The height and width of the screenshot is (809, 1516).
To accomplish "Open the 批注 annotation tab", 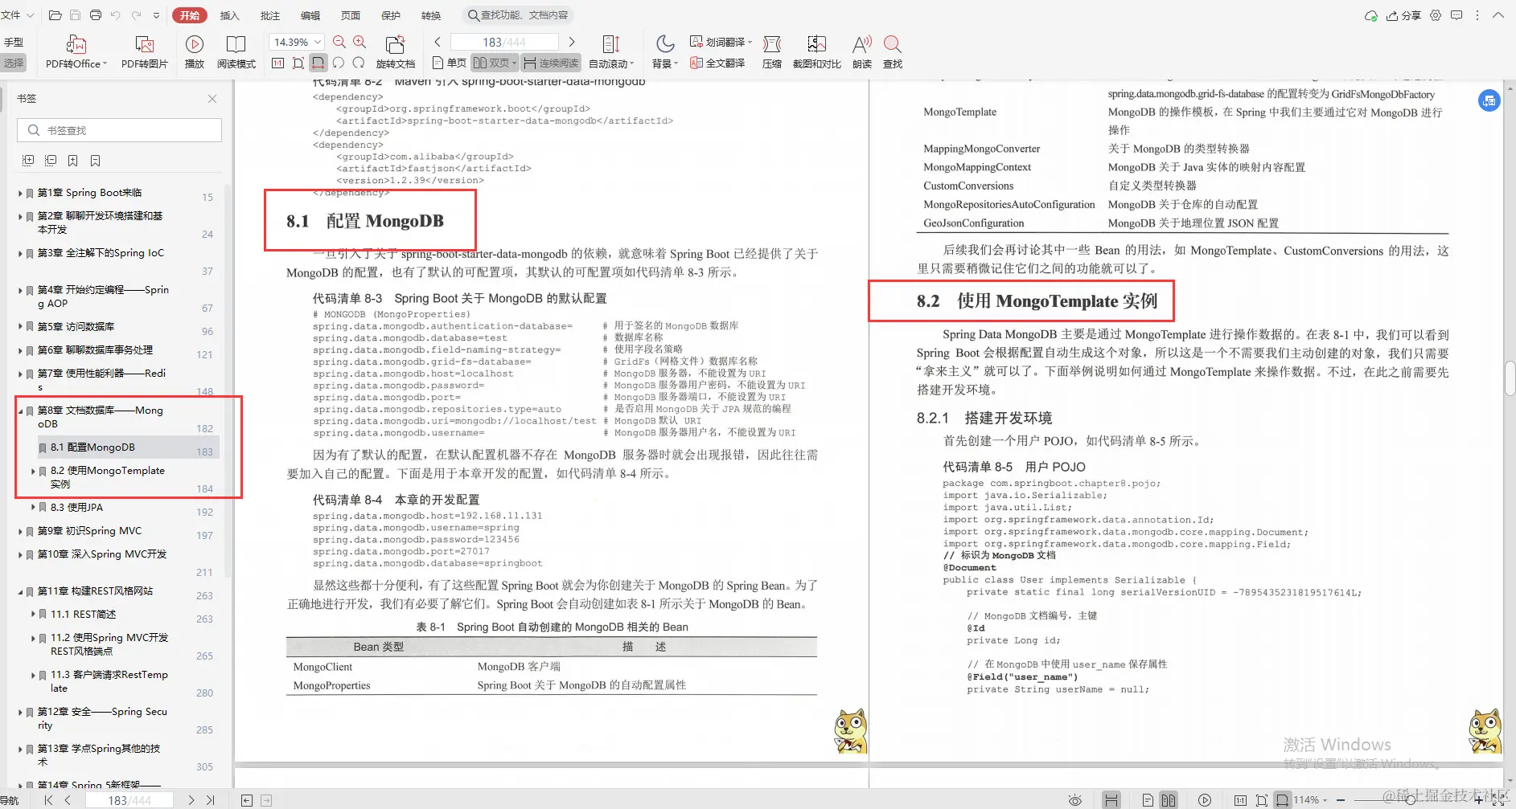I will coord(270,14).
